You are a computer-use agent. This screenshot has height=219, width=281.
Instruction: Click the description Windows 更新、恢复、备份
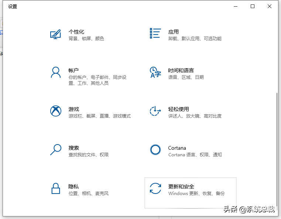pos(196,193)
